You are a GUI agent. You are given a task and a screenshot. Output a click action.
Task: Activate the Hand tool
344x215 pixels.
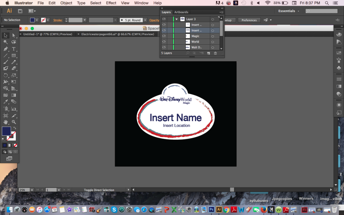tap(6, 122)
